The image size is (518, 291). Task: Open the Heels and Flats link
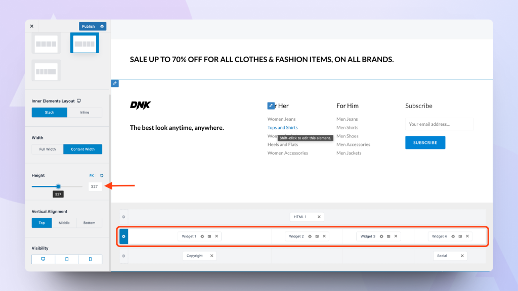click(283, 144)
